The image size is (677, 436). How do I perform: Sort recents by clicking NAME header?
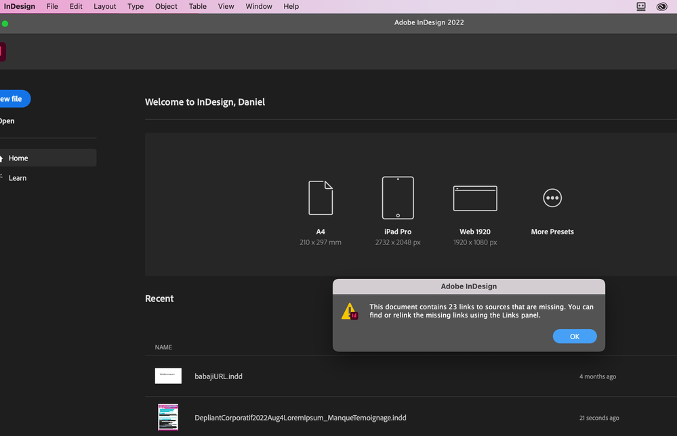(x=163, y=347)
